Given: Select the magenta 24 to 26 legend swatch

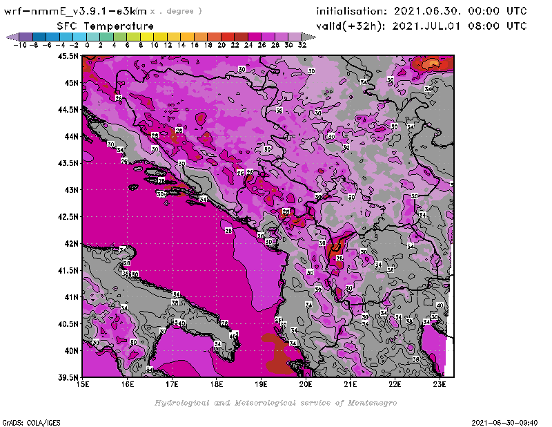Looking at the screenshot, I should coord(255,37).
